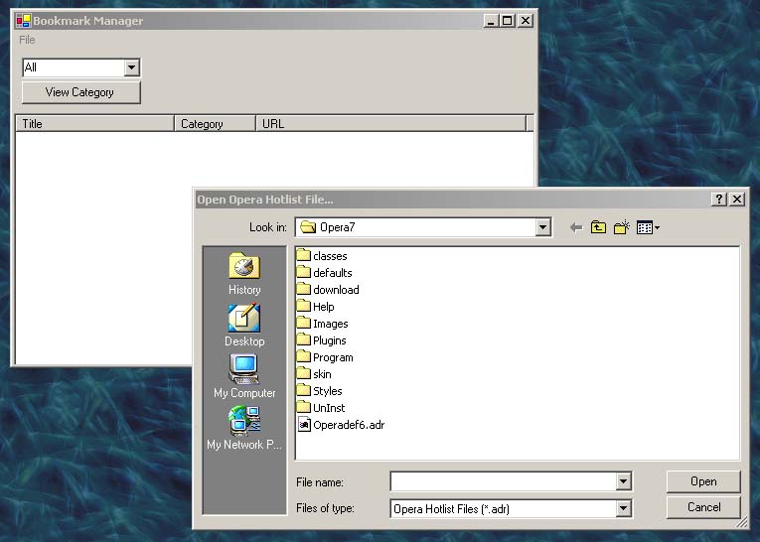This screenshot has width=760, height=542.
Task: Click the dialog Help question mark button
Action: coord(719,200)
